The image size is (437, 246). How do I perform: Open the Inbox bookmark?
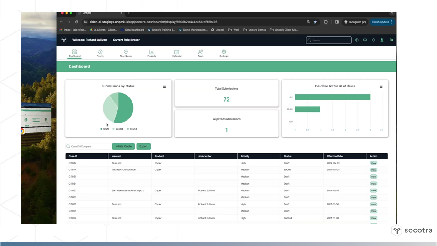(x=73, y=30)
